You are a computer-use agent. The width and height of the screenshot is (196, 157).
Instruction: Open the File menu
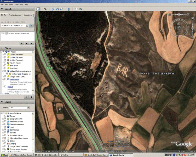2,5
